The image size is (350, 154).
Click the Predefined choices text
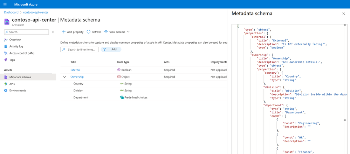click(136, 97)
